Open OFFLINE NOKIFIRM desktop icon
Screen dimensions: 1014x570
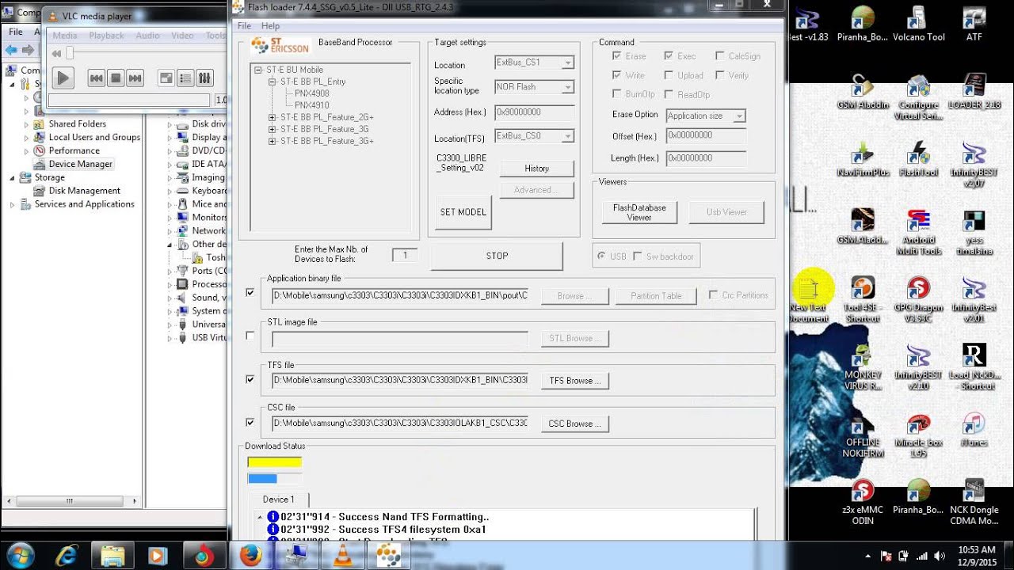pyautogui.click(x=863, y=435)
